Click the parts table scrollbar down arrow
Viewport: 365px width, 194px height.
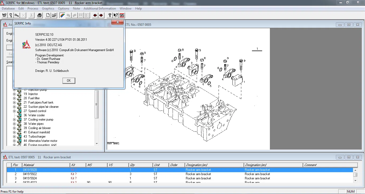(x=355, y=180)
